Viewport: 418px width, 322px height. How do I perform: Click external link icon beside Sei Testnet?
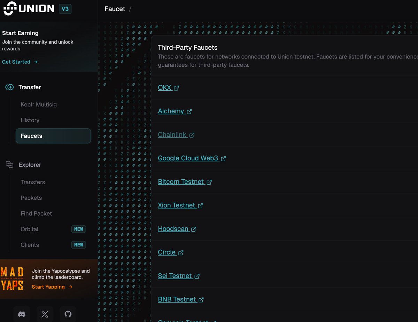[x=197, y=276]
